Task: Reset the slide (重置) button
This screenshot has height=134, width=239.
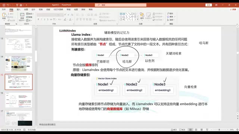Action: (x=30, y=17)
